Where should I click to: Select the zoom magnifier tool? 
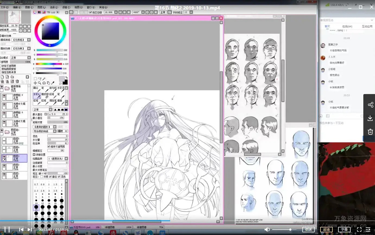coord(40,83)
